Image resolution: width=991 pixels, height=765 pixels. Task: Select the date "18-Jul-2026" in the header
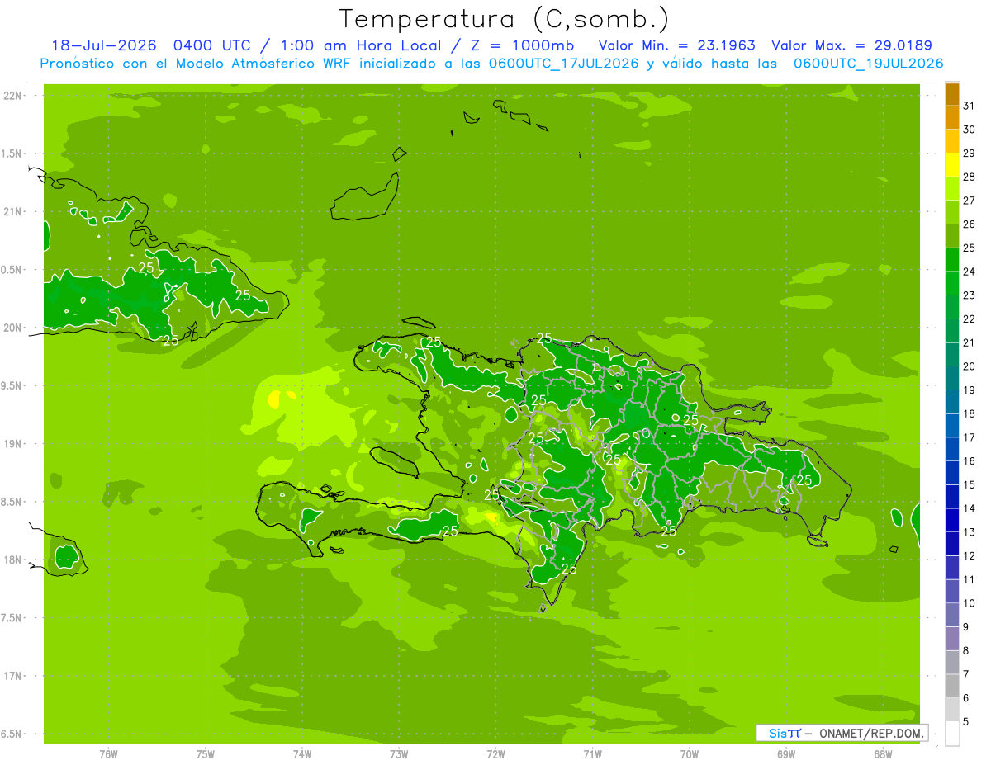[x=102, y=45]
